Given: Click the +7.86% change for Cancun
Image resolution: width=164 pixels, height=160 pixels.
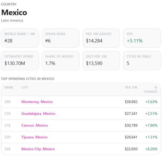Looking at the screenshot, I should click(x=151, y=125).
